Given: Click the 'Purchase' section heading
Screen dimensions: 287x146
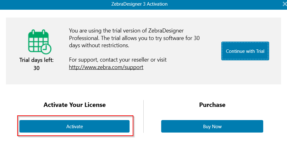Looking at the screenshot, I should click(x=212, y=105).
